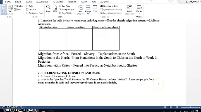Adjust the zoom slider in status bar

(x=191, y=107)
